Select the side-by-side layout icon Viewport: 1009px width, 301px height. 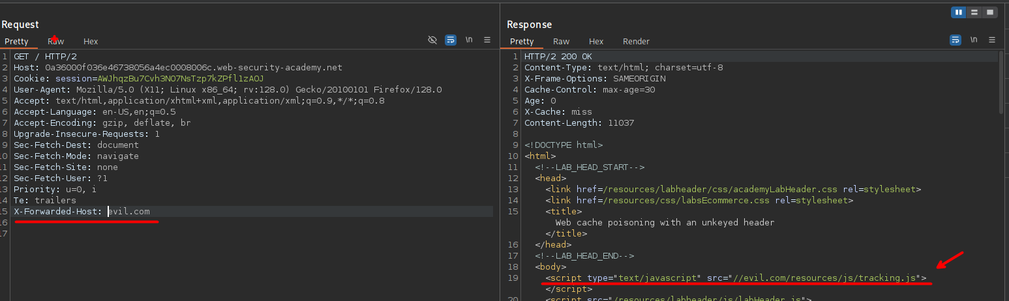coord(959,12)
